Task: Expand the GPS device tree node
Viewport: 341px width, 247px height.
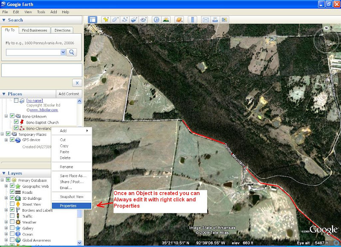Action: pos(6,140)
